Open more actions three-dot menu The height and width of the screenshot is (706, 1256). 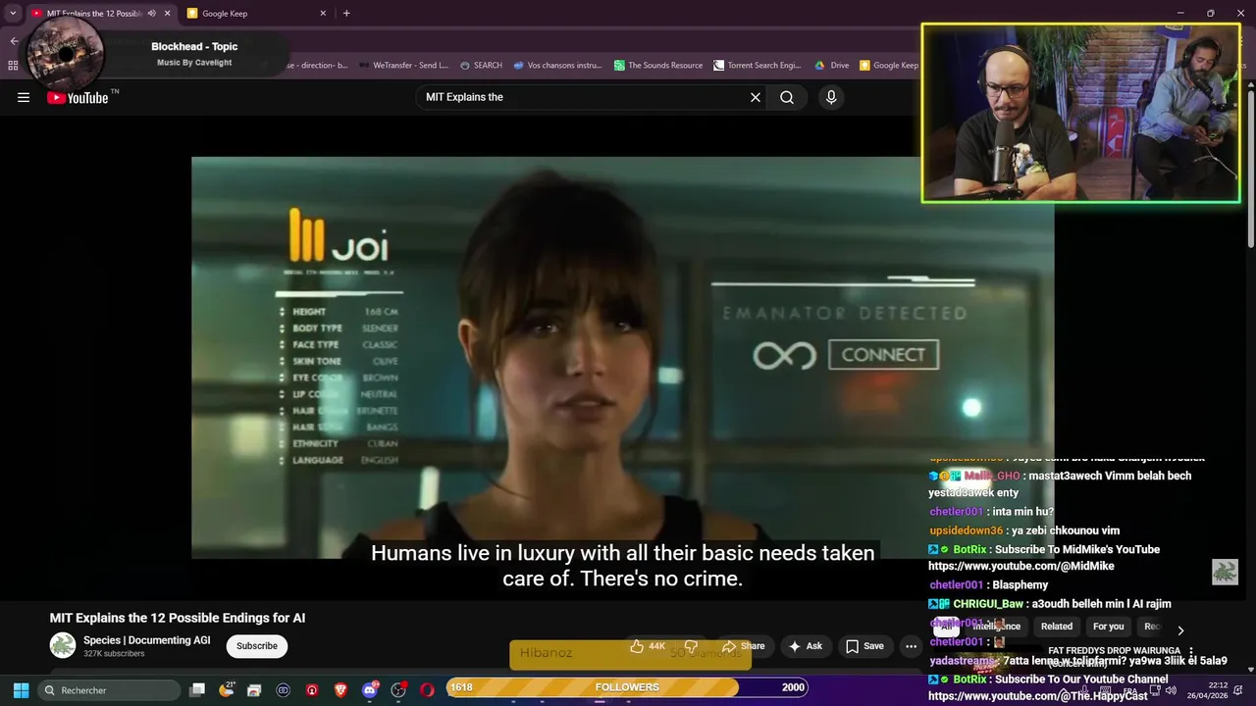[x=911, y=646]
